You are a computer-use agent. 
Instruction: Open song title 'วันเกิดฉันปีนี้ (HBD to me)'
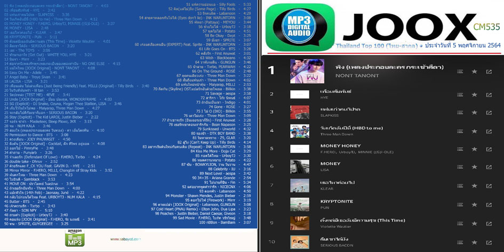pos(351,128)
